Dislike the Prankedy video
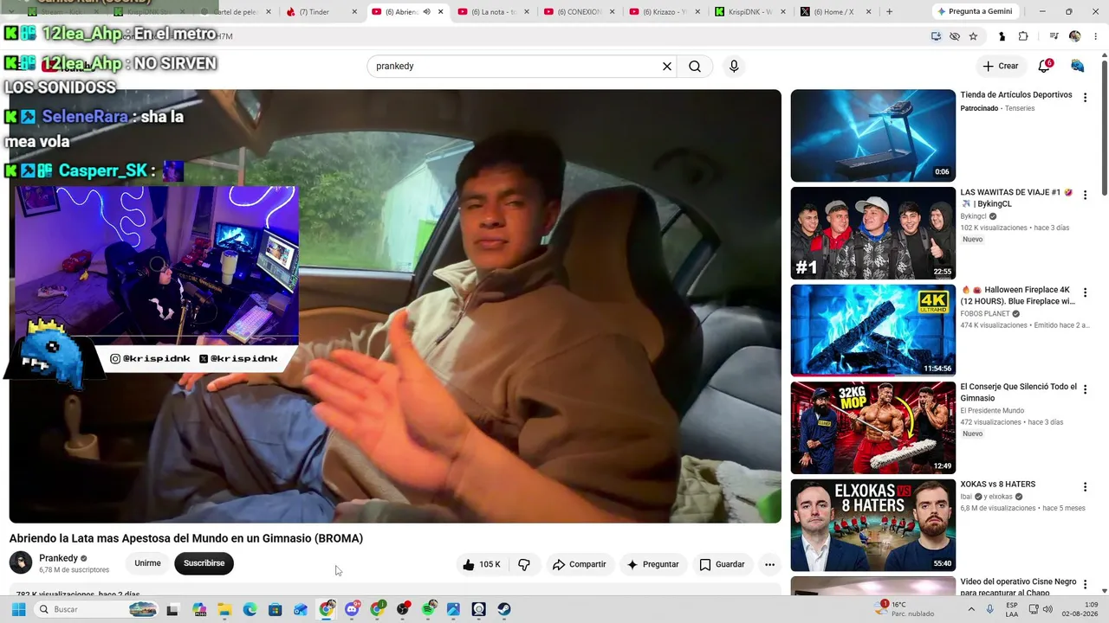 (524, 564)
